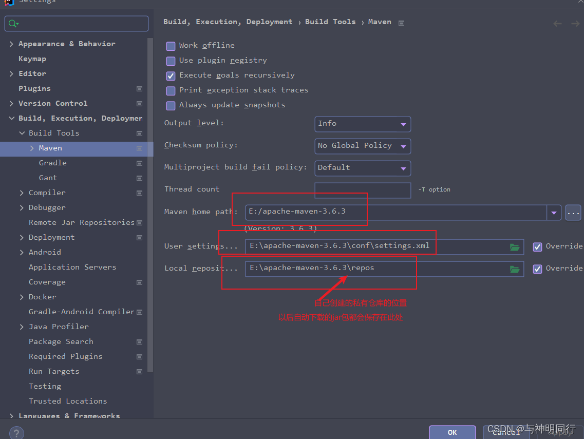The width and height of the screenshot is (584, 439).
Task: Click project-level icon beside Run Targets
Action: pyautogui.click(x=139, y=372)
